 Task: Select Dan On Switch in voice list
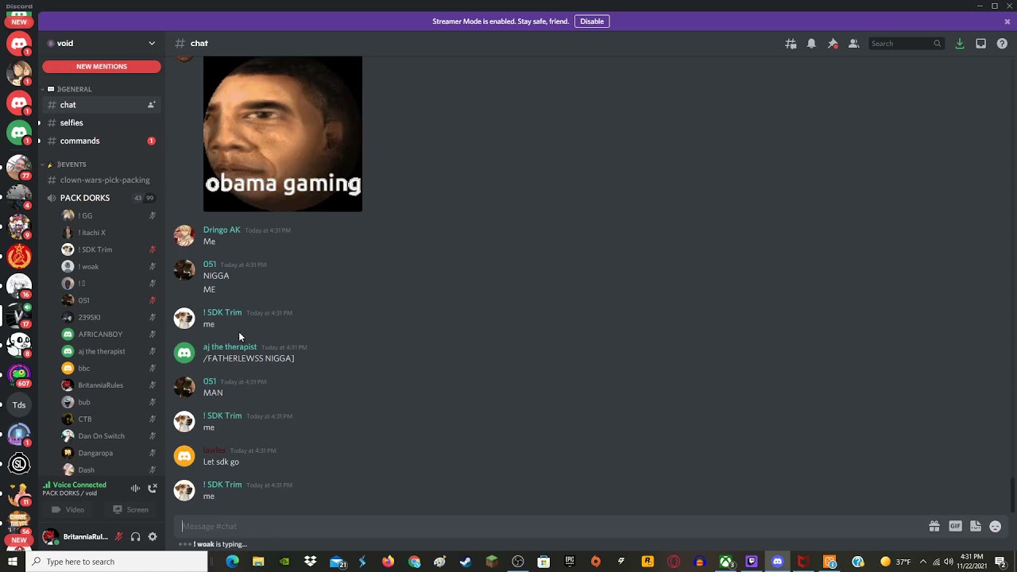(110, 436)
